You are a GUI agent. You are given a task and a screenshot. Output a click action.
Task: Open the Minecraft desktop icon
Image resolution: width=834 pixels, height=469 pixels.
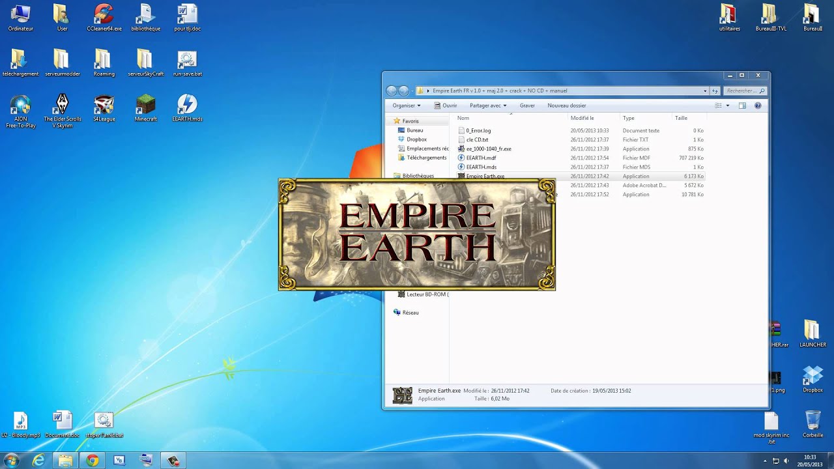tap(145, 104)
